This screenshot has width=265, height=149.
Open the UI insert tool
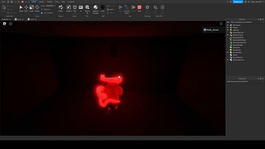click(81, 8)
